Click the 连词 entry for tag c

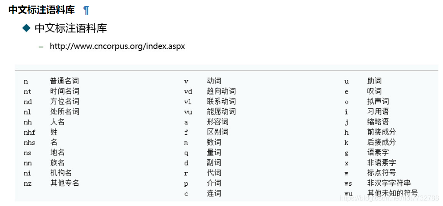214,193
